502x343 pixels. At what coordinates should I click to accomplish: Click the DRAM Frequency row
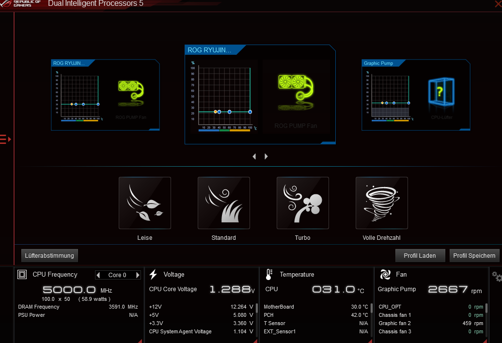78,307
